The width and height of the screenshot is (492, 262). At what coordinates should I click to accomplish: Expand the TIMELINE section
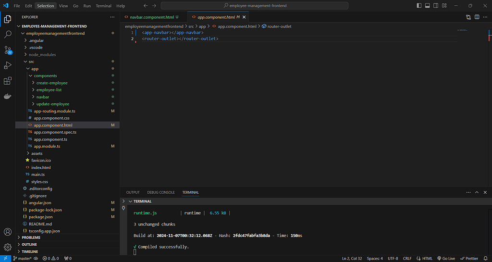(x=67, y=251)
